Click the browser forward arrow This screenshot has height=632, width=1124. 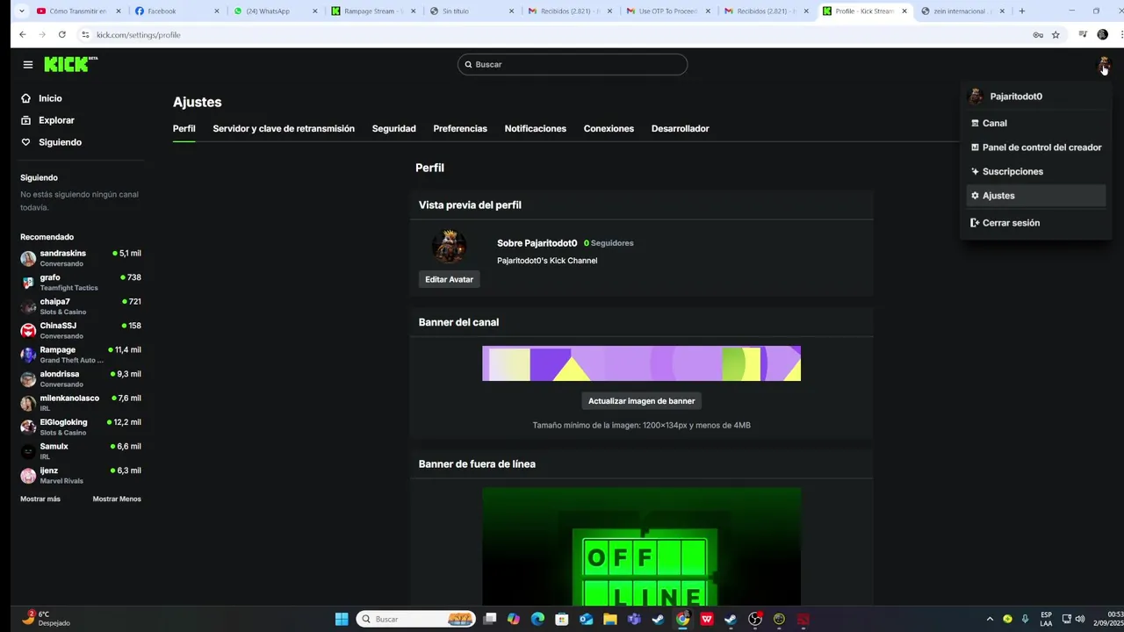tap(42, 34)
